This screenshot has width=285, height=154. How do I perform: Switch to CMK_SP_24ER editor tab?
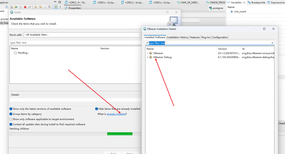click(x=188, y=3)
